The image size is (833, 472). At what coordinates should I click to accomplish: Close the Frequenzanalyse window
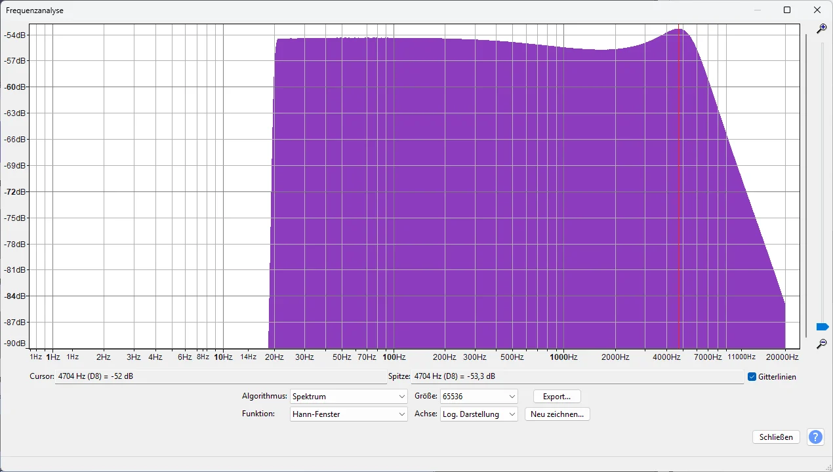click(x=817, y=10)
